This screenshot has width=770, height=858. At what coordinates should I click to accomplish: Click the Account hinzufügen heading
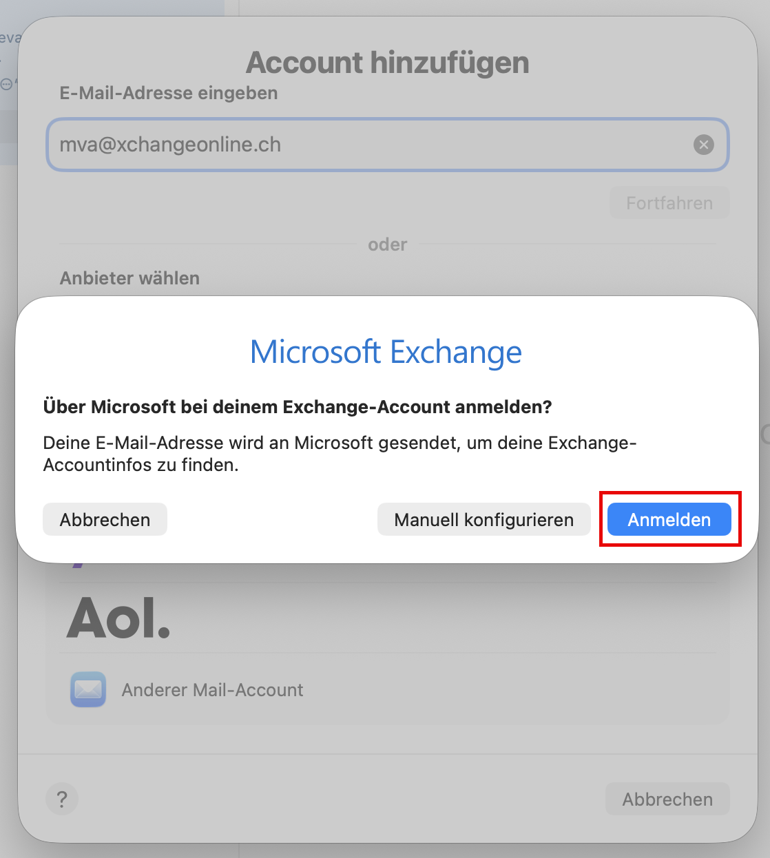coord(387,63)
